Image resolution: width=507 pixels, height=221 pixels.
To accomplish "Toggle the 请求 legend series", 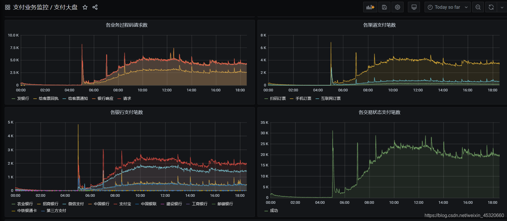I will [127, 99].
